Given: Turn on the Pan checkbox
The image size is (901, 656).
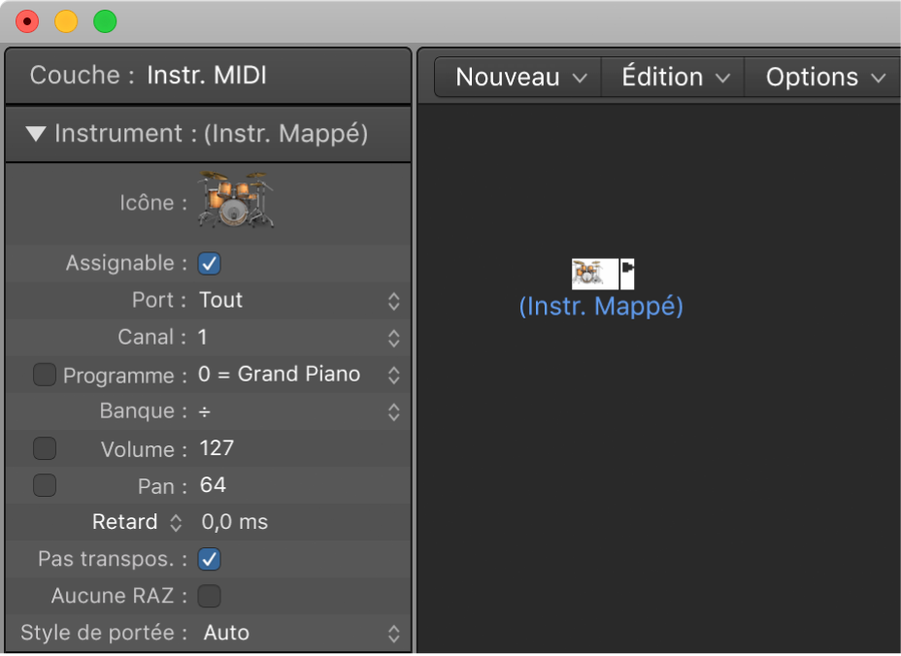Looking at the screenshot, I should (x=45, y=485).
